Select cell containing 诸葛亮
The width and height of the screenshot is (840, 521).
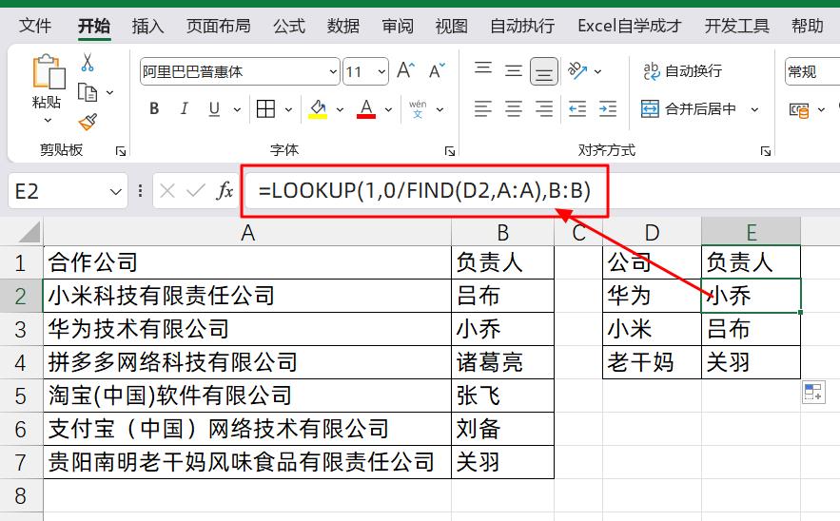point(502,362)
